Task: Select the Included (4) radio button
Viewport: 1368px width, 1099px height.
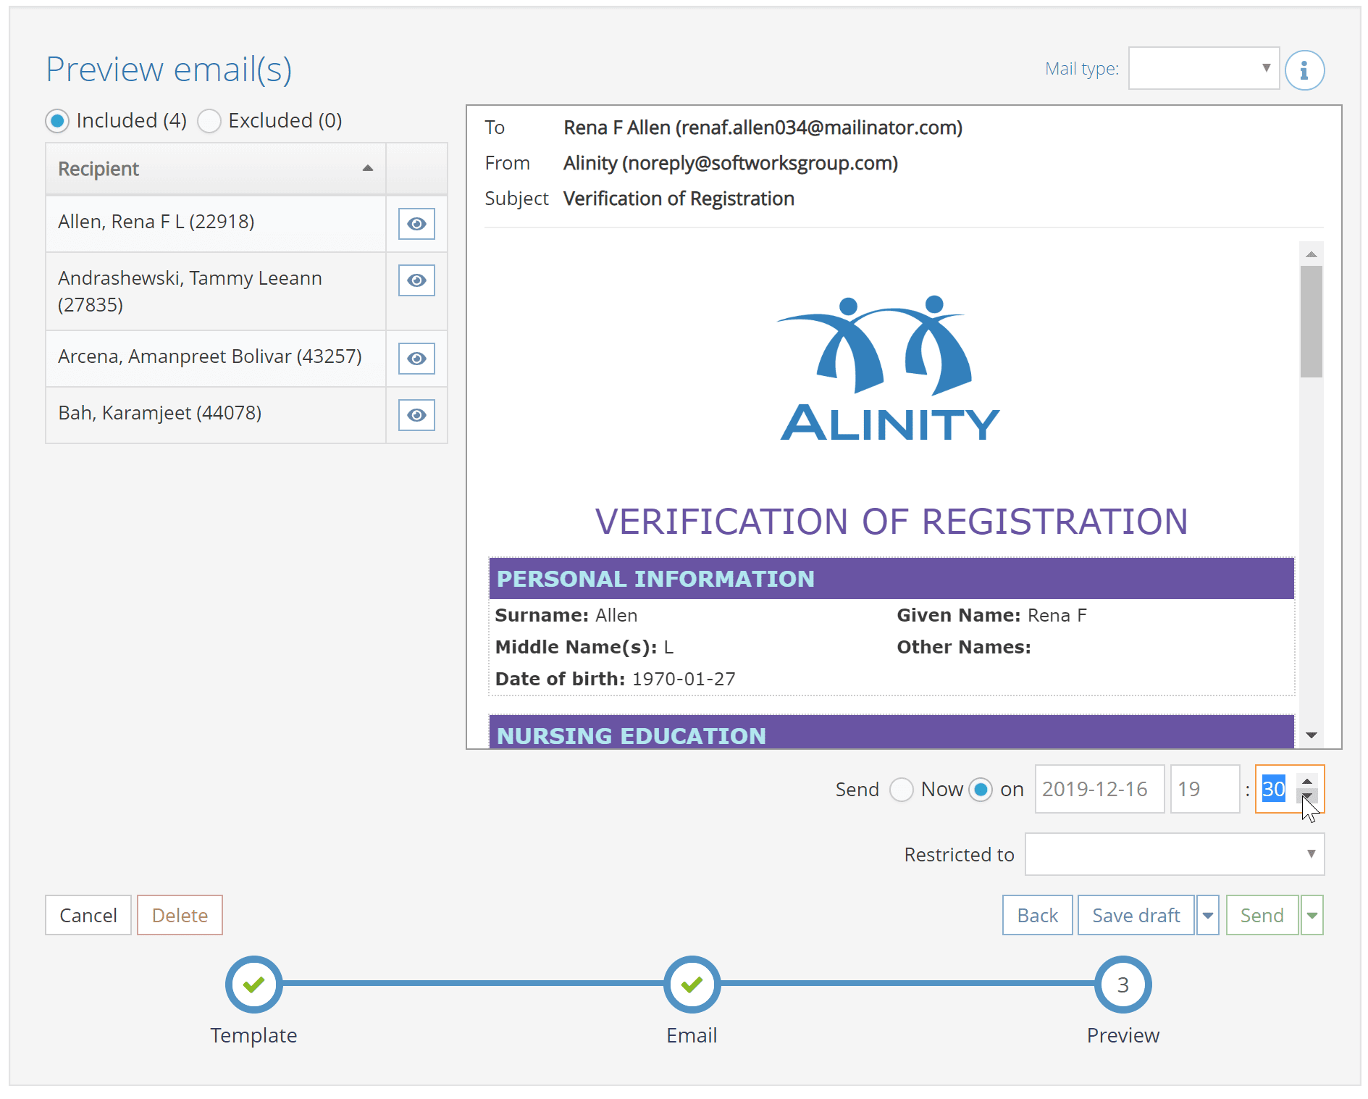Action: (x=57, y=121)
